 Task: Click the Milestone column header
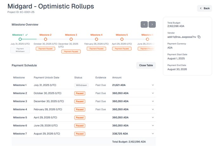[19, 78]
